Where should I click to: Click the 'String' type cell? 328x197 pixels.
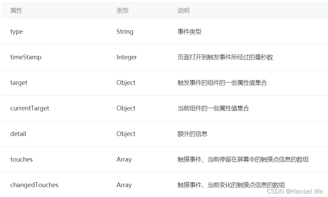125,32
